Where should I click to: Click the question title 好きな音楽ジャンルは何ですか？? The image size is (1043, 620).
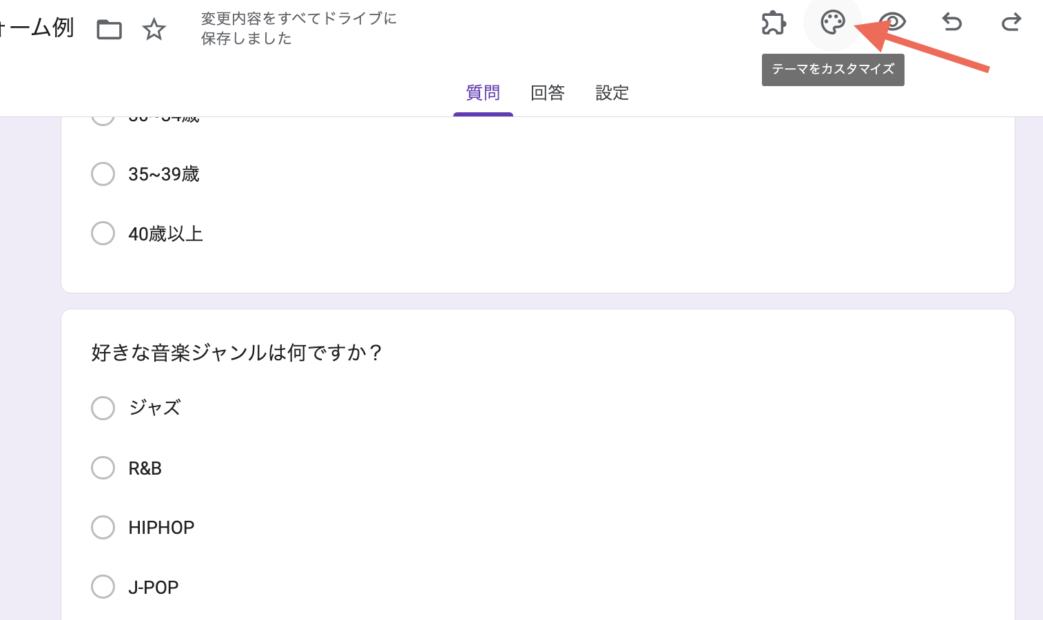(236, 353)
